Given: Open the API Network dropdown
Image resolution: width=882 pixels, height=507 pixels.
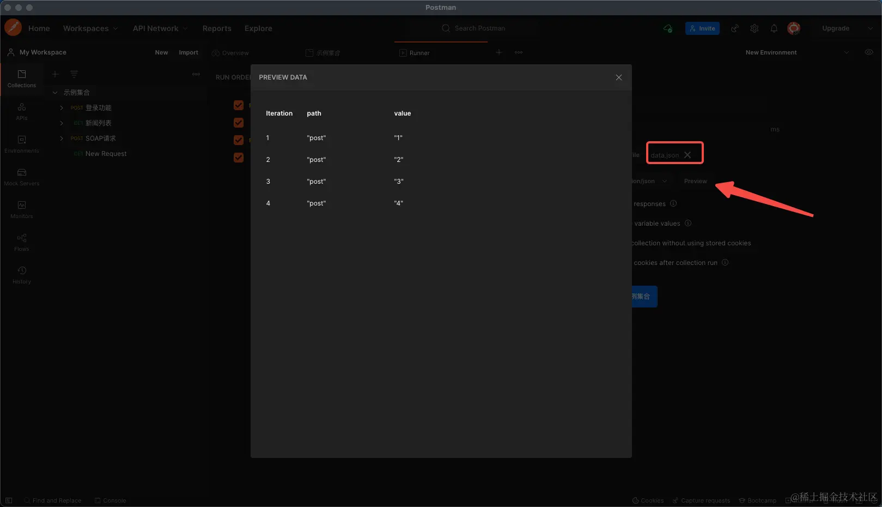Looking at the screenshot, I should (x=160, y=28).
